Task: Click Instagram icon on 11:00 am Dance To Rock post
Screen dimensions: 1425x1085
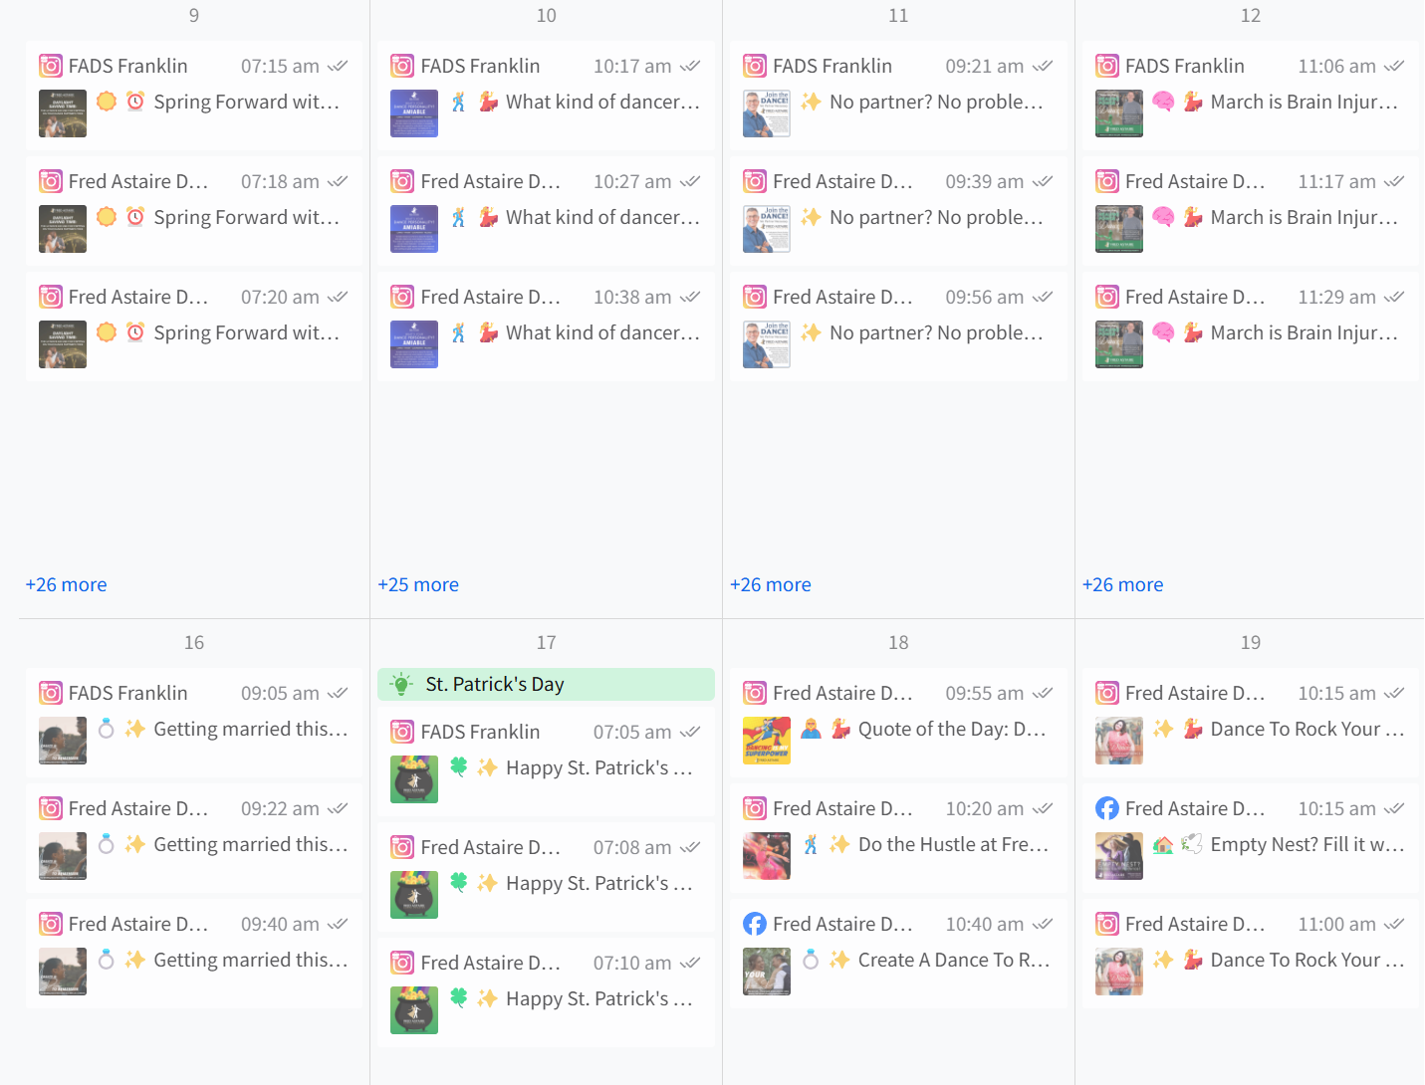Action: pyautogui.click(x=1106, y=925)
